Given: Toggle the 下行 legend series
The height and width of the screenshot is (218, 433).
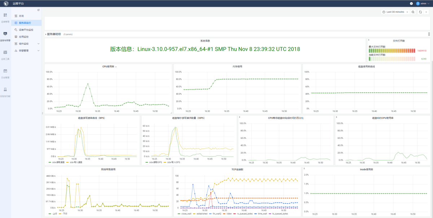Looking at the screenshot, I should tap(64, 214).
